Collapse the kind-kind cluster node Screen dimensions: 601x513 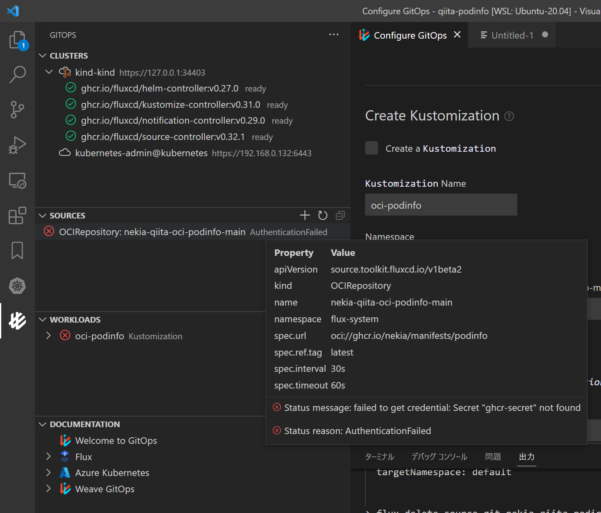[x=49, y=72]
